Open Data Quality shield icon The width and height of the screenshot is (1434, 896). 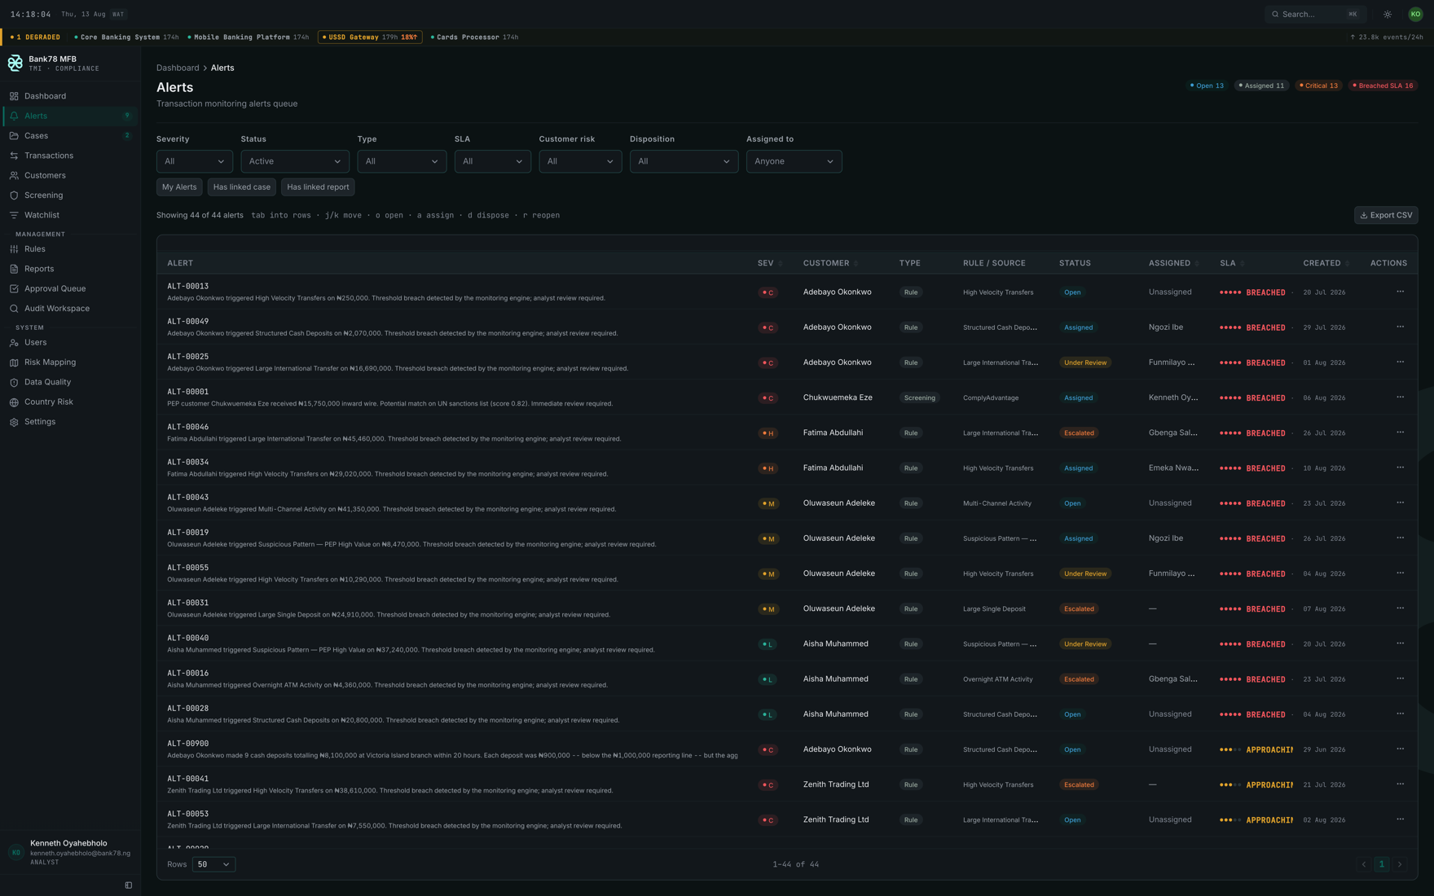click(14, 382)
